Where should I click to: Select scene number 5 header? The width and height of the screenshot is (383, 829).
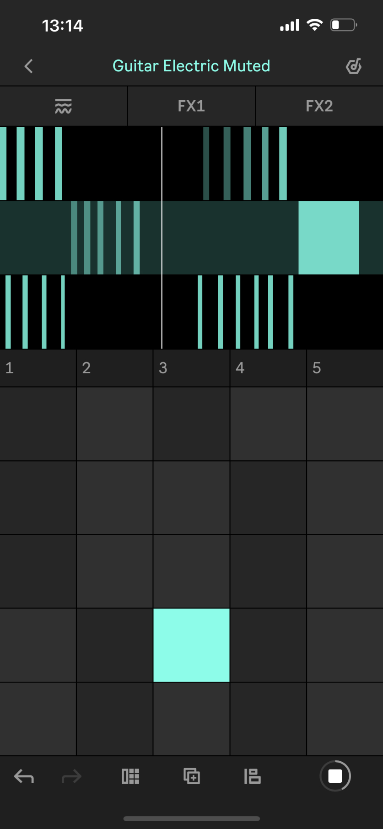pyautogui.click(x=345, y=368)
